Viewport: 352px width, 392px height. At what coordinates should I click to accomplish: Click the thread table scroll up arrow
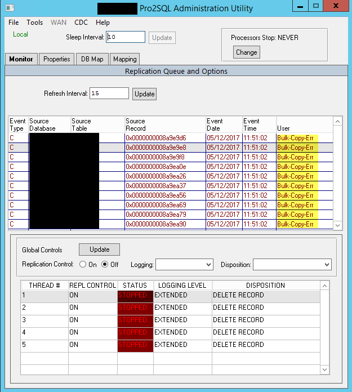tap(324, 286)
